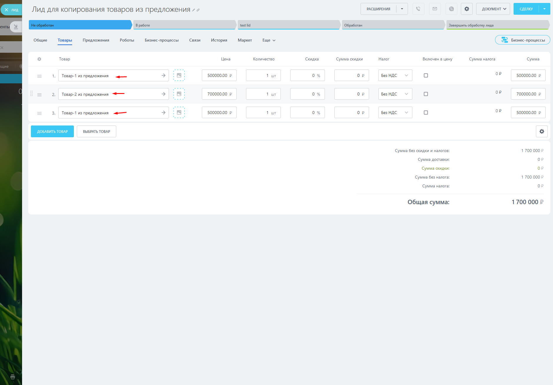Open product list settings gear below table

click(542, 131)
